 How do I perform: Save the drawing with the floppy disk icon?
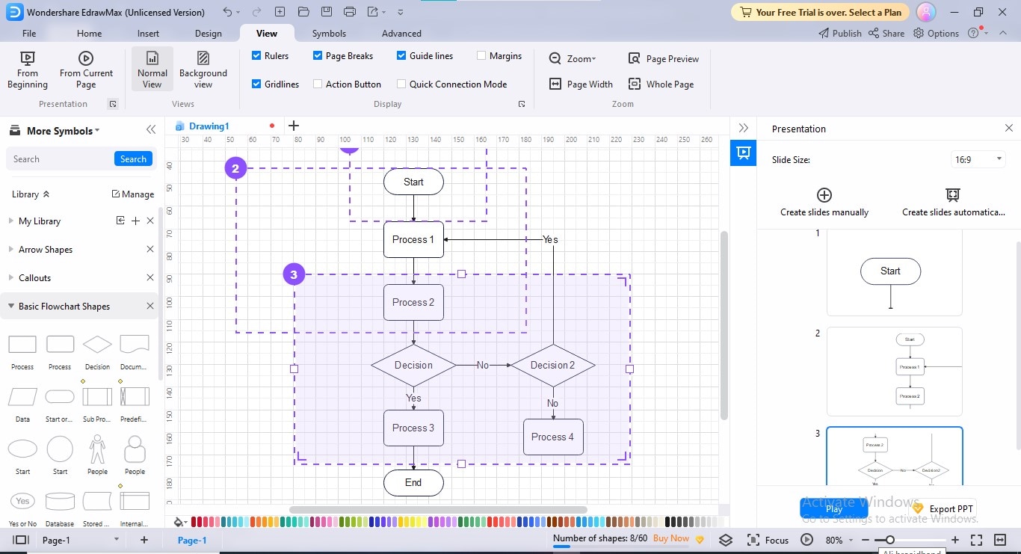tap(328, 12)
